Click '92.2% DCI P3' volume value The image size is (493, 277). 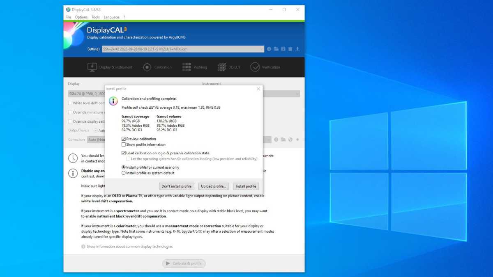point(167,130)
